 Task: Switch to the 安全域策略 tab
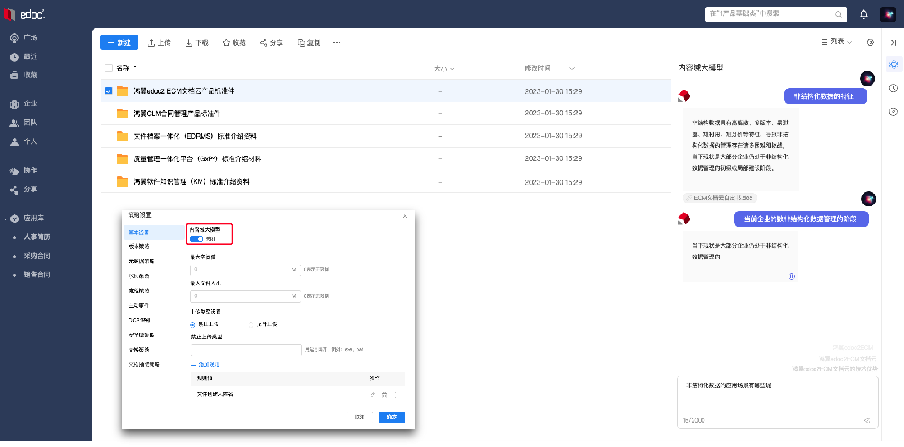click(141, 335)
